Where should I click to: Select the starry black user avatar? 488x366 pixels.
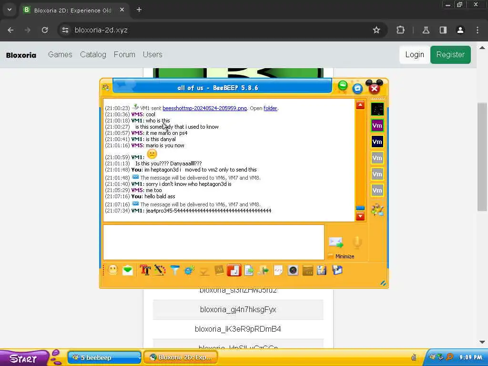tap(377, 109)
